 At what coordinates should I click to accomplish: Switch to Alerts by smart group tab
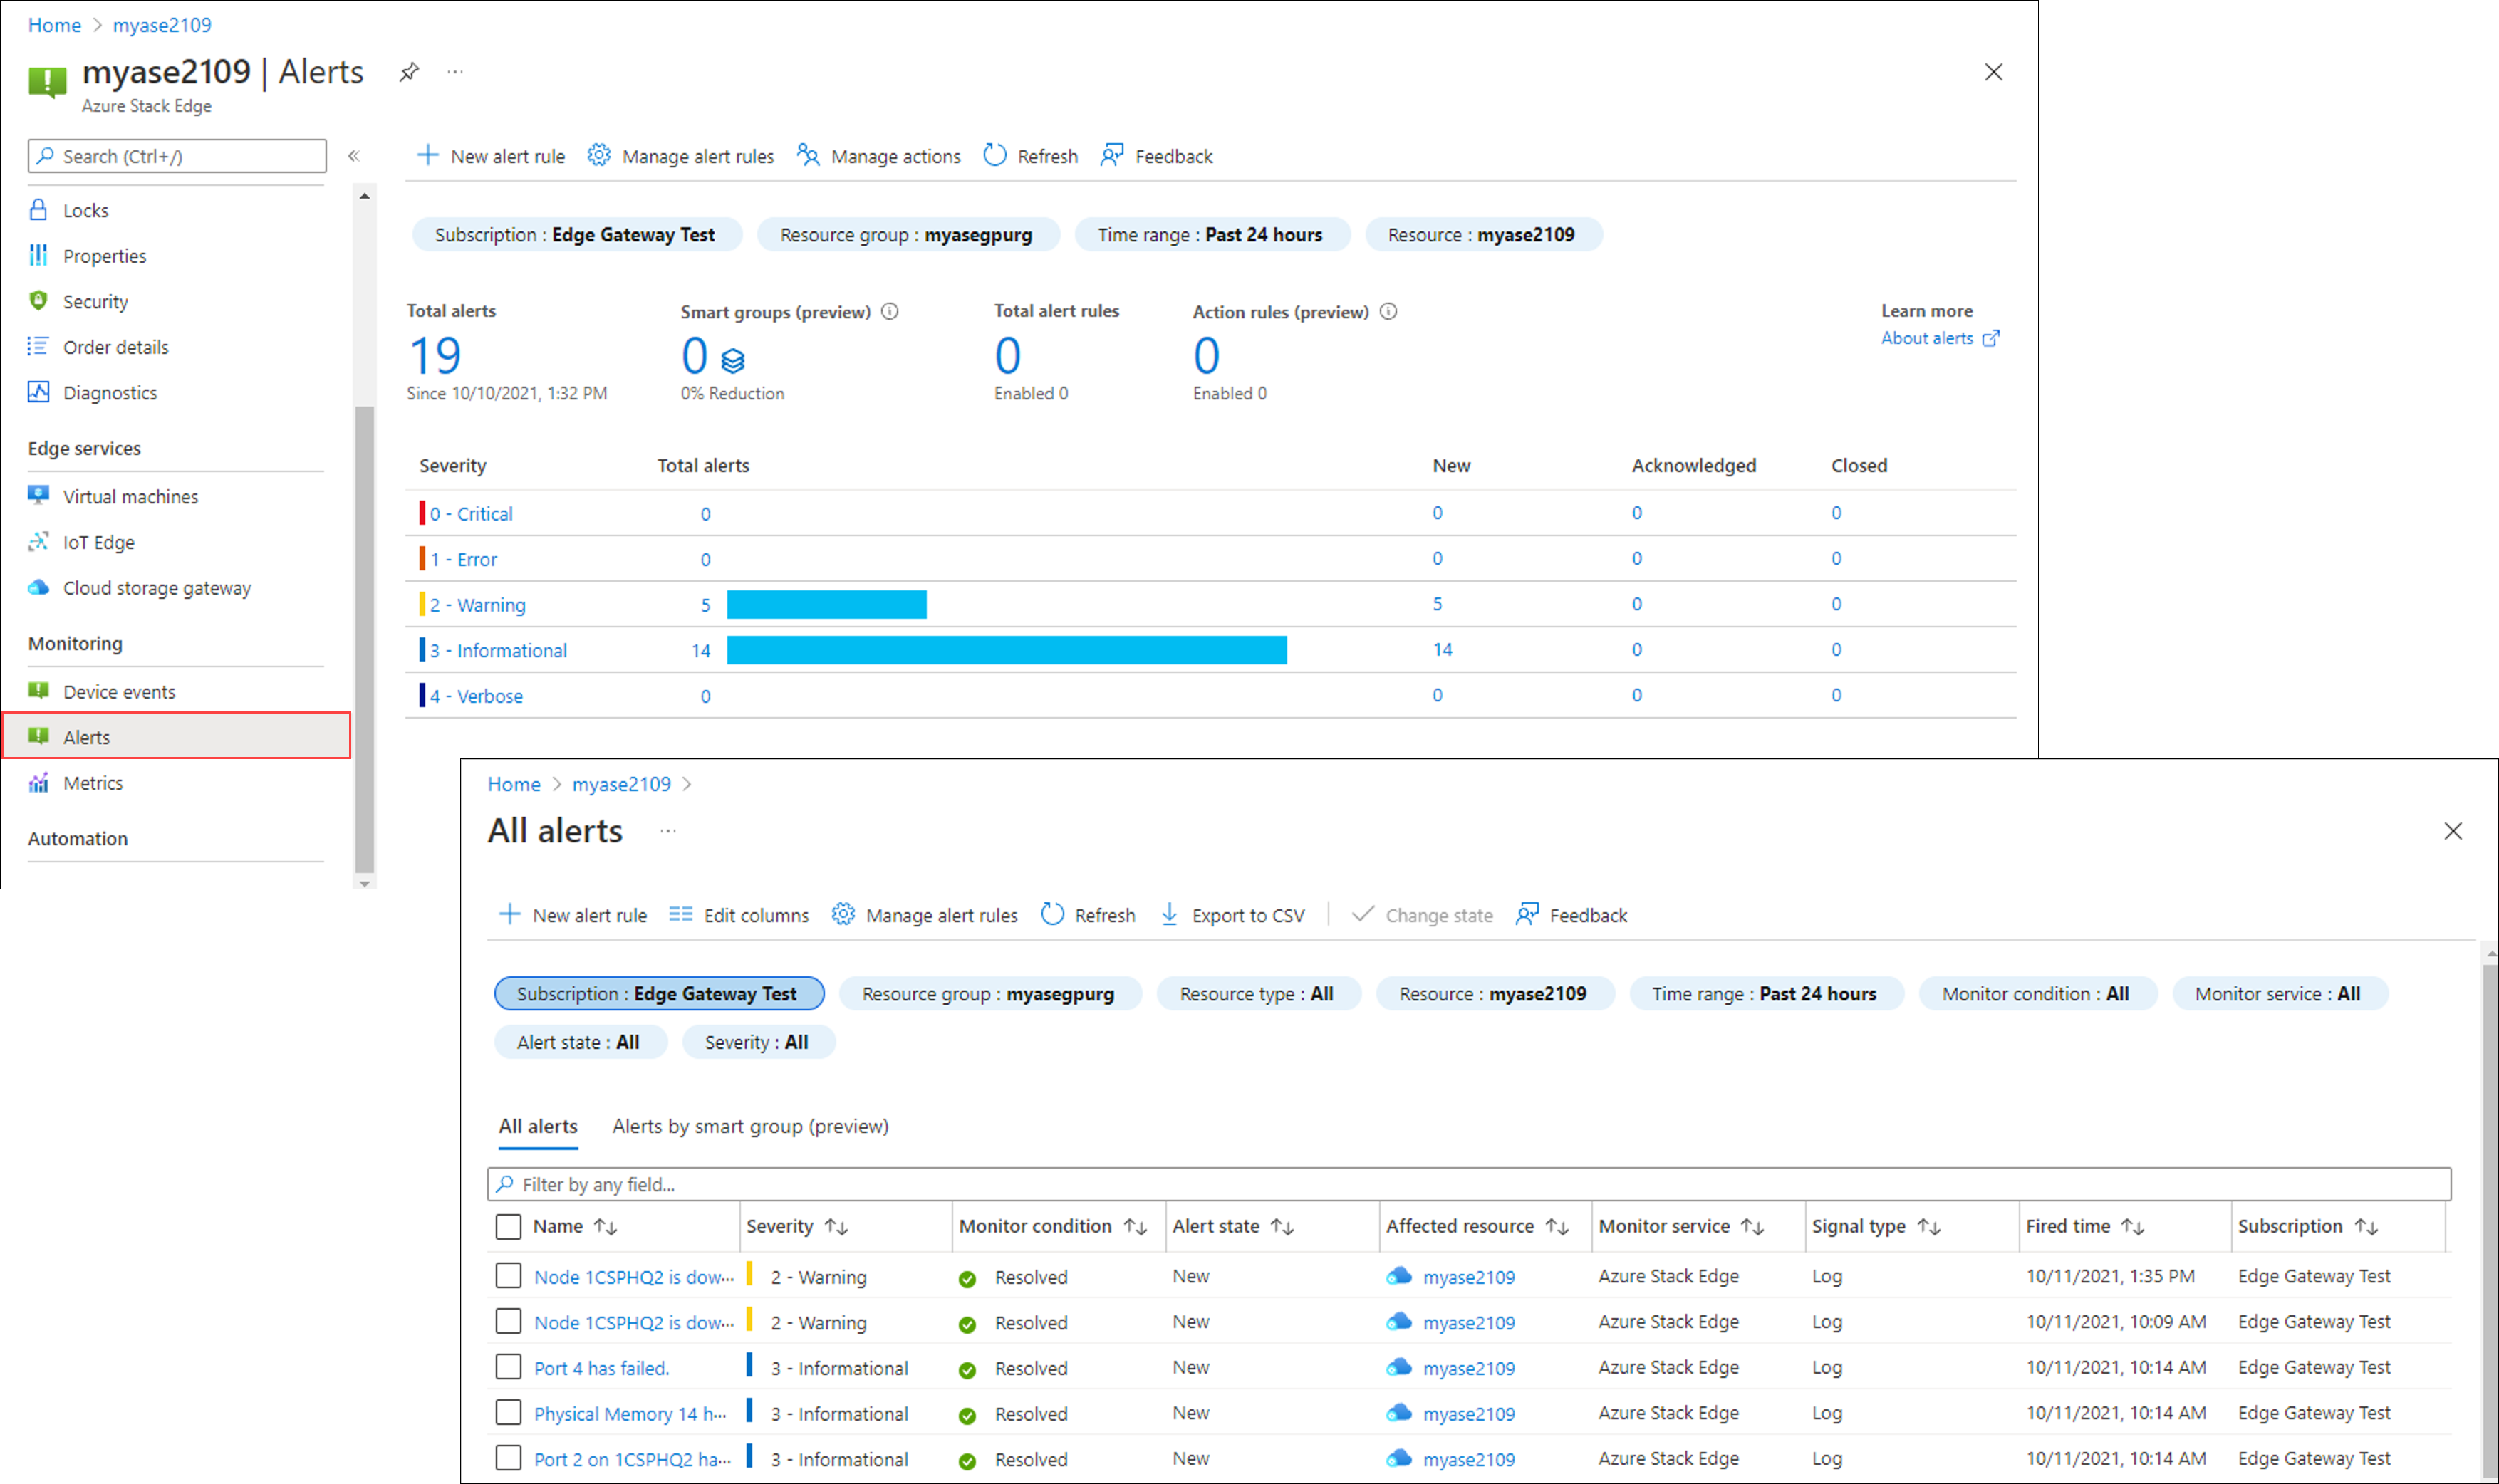coord(749,1126)
